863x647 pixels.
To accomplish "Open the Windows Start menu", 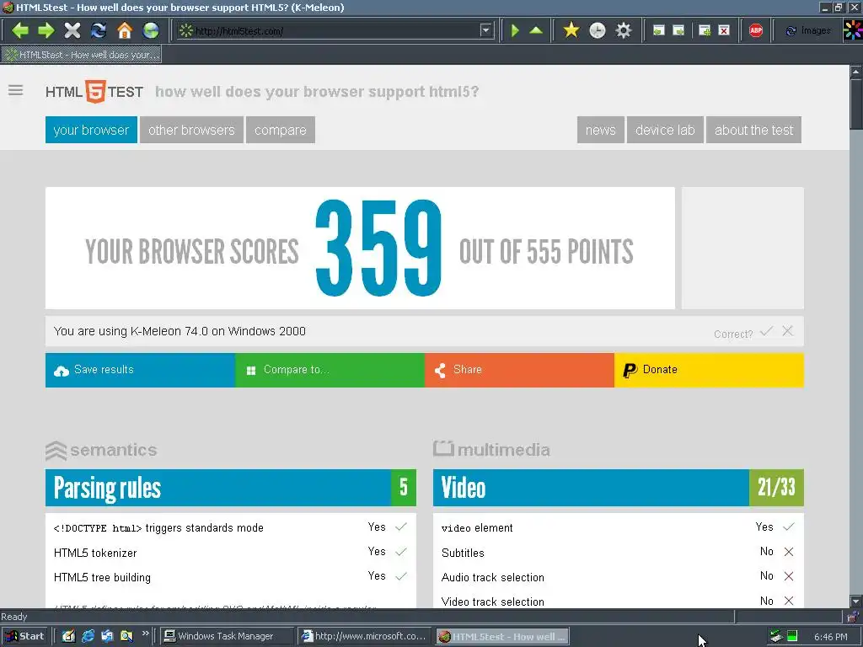I will (x=24, y=636).
